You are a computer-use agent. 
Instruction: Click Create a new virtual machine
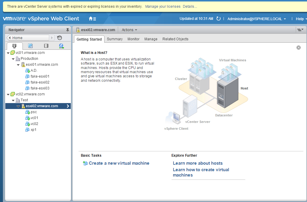click(119, 163)
